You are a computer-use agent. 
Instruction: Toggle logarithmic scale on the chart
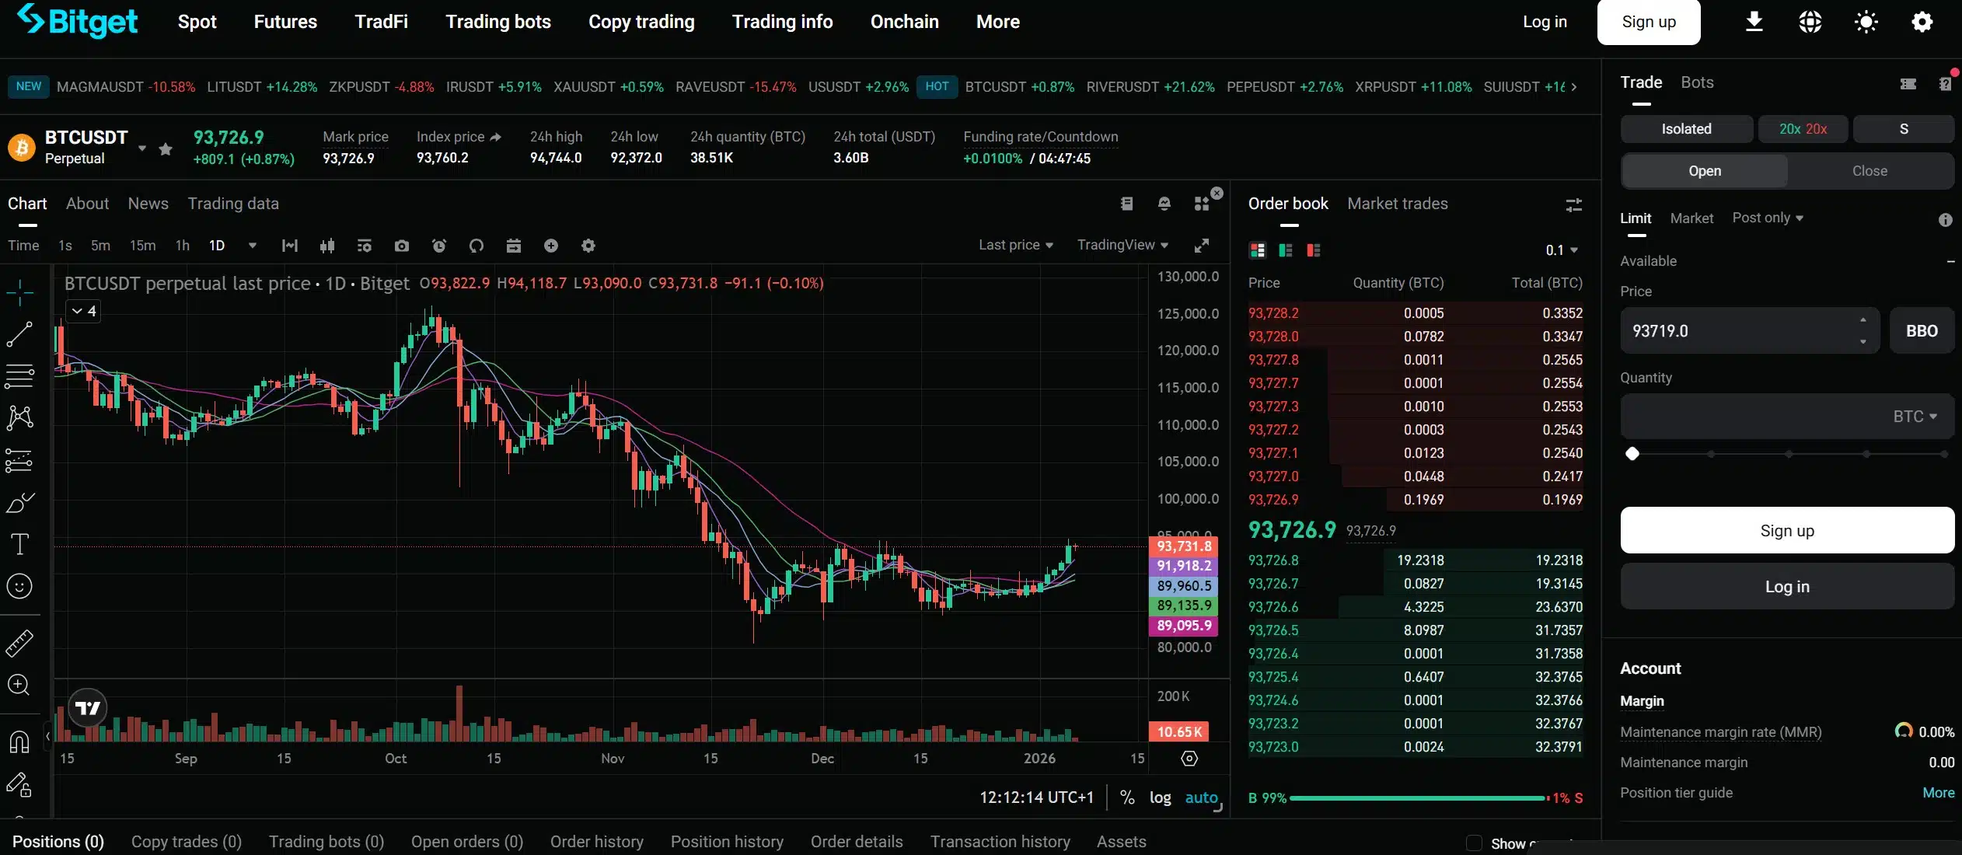click(x=1160, y=797)
